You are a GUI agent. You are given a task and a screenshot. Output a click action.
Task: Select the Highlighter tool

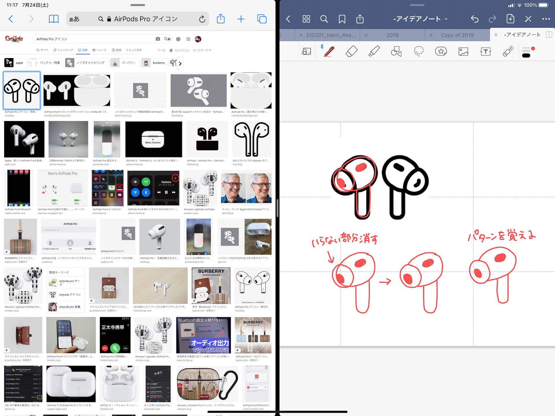click(x=374, y=51)
